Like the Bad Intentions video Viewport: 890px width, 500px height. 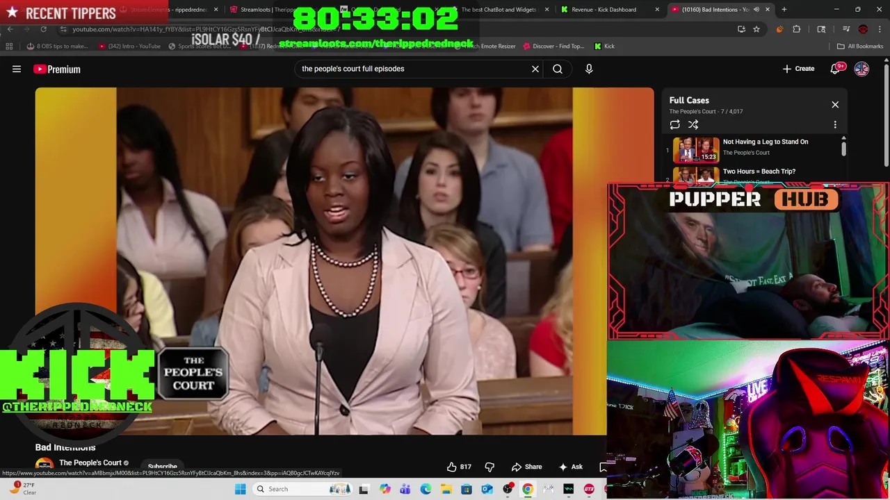[459, 467]
